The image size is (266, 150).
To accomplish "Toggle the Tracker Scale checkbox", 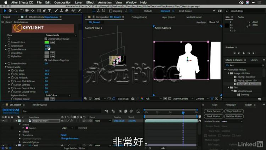I will [x=233, y=135].
